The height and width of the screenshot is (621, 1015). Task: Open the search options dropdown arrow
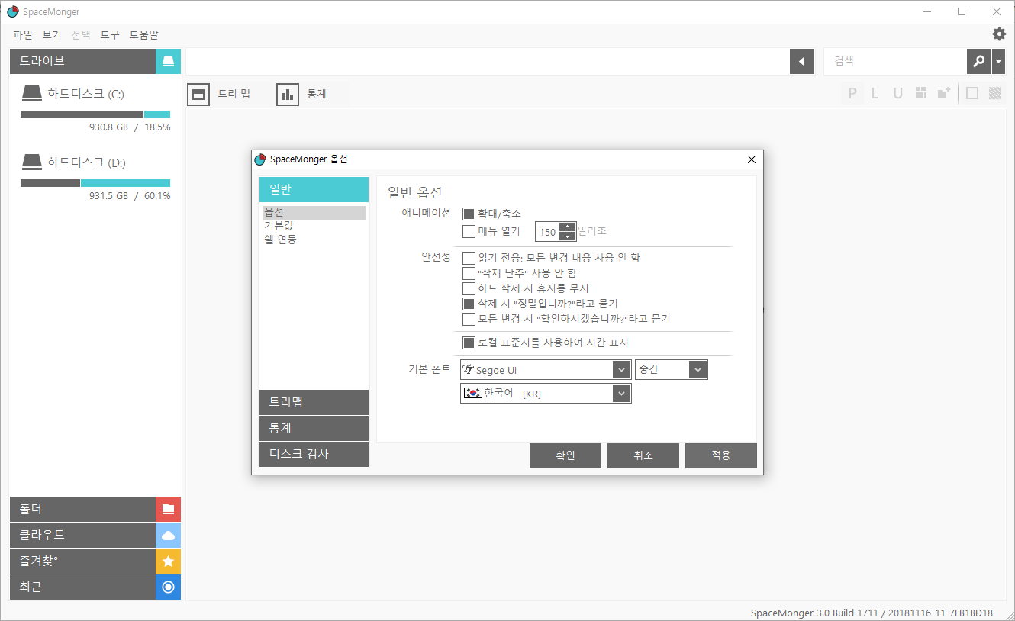(x=999, y=61)
